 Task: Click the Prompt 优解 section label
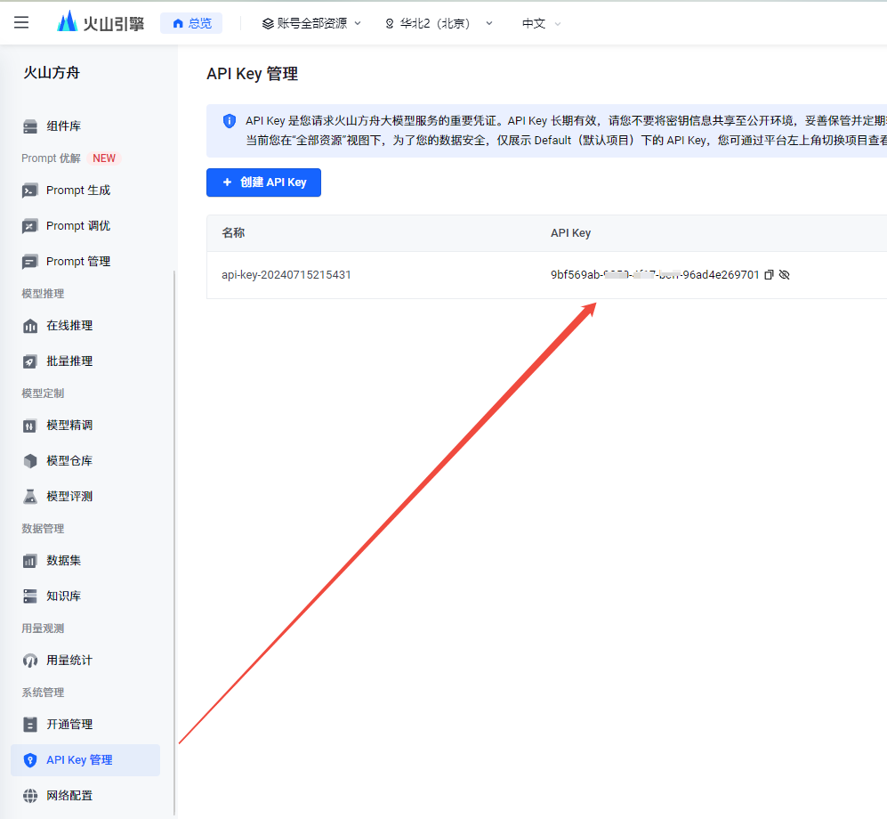tap(51, 158)
